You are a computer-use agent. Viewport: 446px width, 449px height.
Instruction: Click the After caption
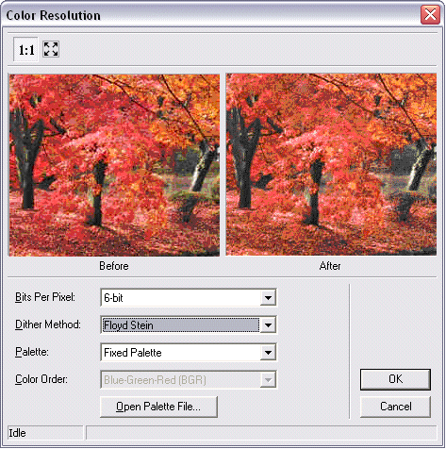pyautogui.click(x=330, y=266)
